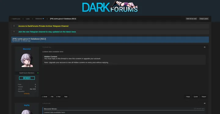This screenshot has height=114, width=220.
Task: Open Join the new Telegram channel announcement
Action: (47, 32)
